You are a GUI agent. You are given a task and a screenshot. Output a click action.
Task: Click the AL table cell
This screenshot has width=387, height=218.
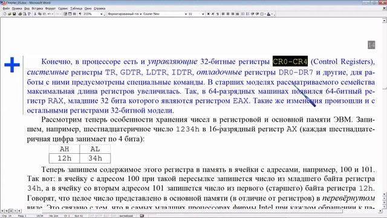96,149
